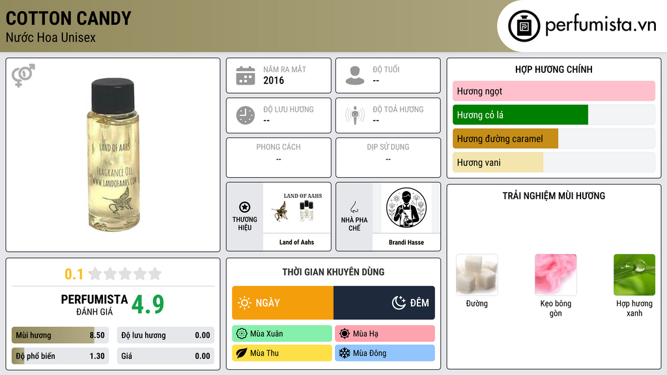Screen dimensions: 667x375
Task: Click the Trải nghiệm mùi hương heading
Action: click(x=554, y=196)
